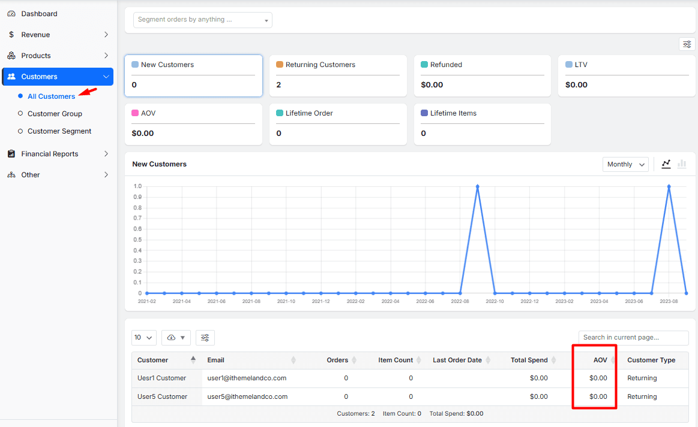Open the filters icon above the metric cards

(687, 43)
